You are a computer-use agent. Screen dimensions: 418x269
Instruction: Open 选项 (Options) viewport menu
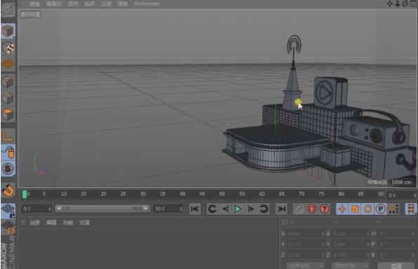pyautogui.click(x=89, y=4)
